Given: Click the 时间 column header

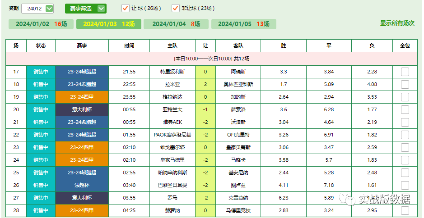Looking at the screenshot, I should click(x=129, y=45).
